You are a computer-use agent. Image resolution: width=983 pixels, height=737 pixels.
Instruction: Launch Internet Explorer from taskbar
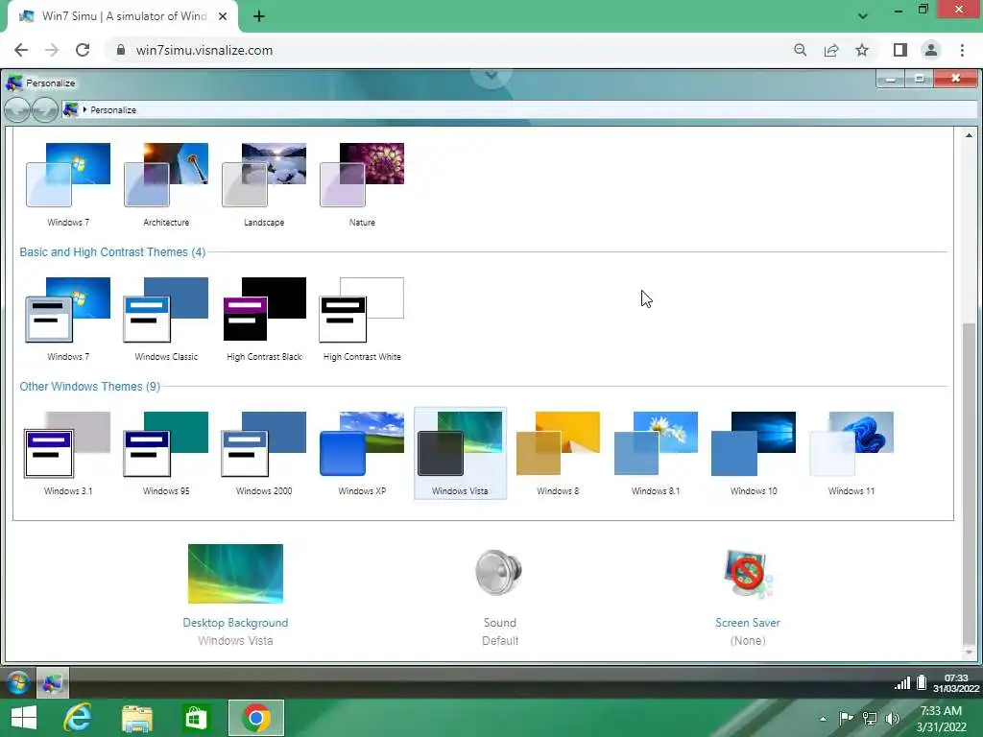click(78, 718)
